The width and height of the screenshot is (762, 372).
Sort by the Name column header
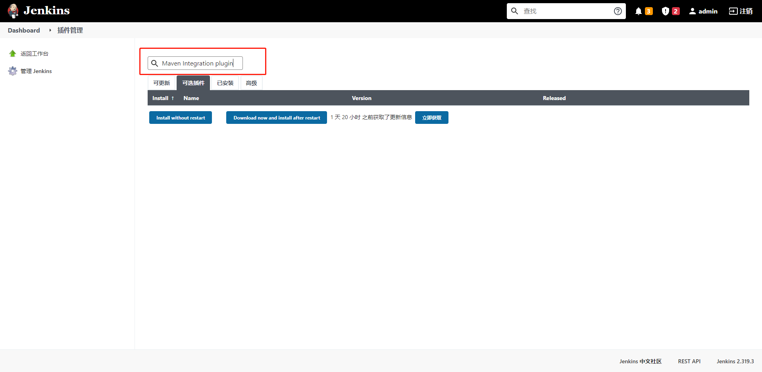click(x=191, y=98)
